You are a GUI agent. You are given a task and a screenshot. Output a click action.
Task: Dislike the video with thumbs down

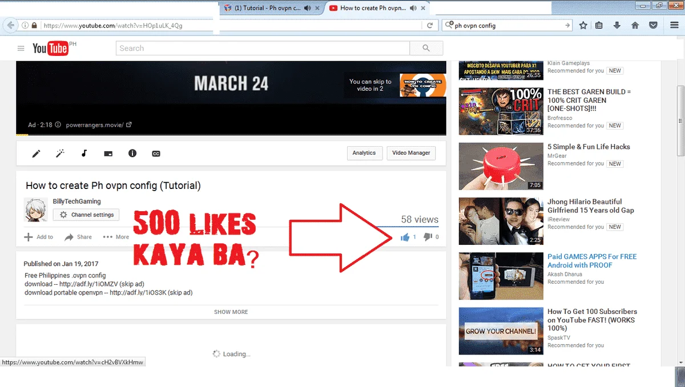tap(428, 237)
